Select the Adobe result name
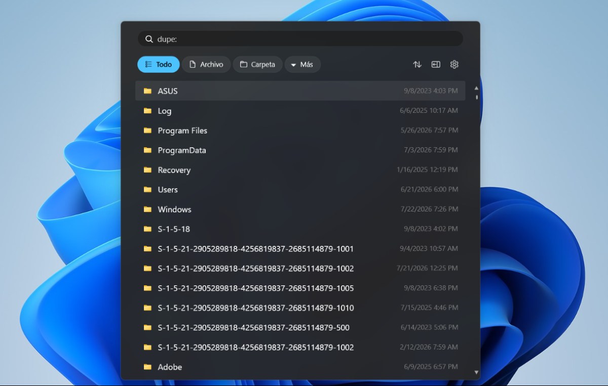This screenshot has width=608, height=386. tap(170, 367)
